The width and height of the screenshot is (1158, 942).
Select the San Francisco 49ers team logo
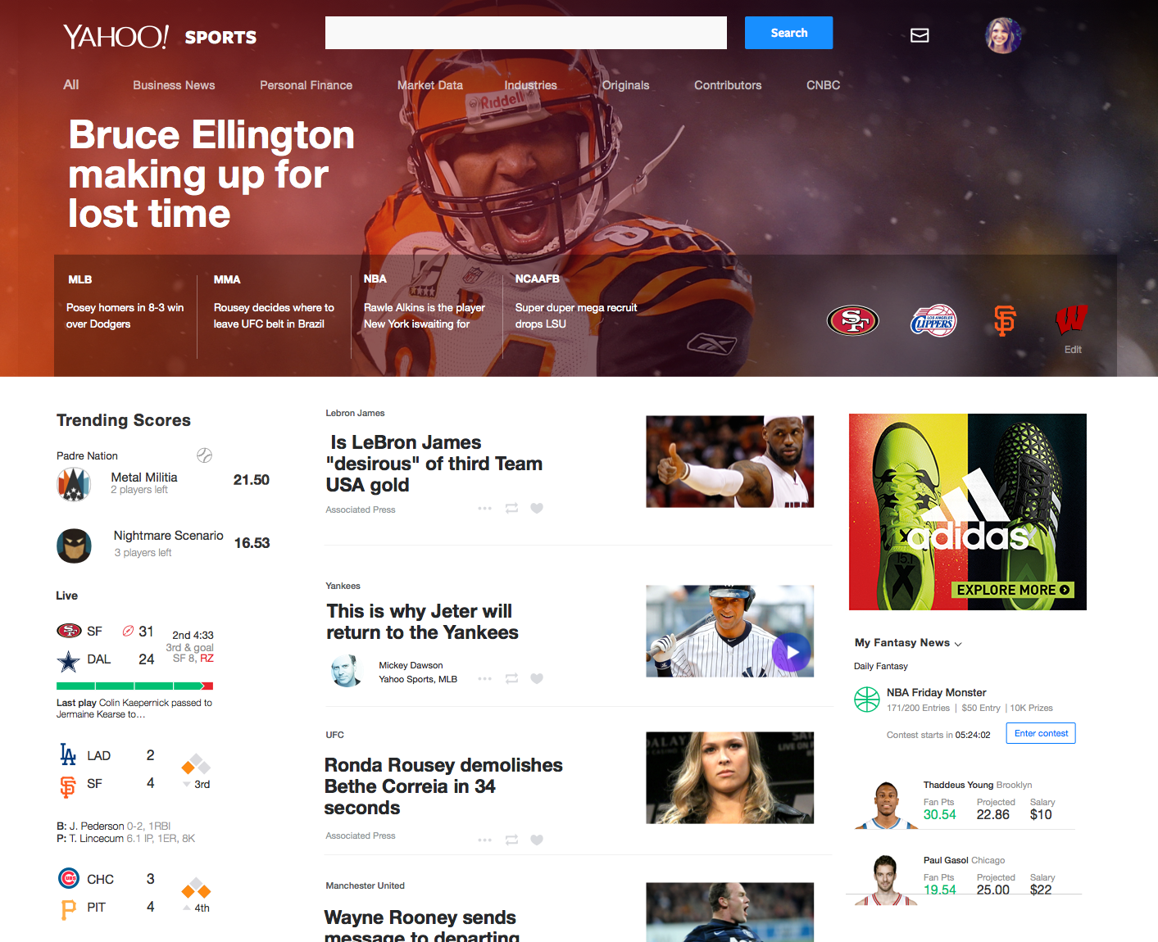click(x=853, y=320)
